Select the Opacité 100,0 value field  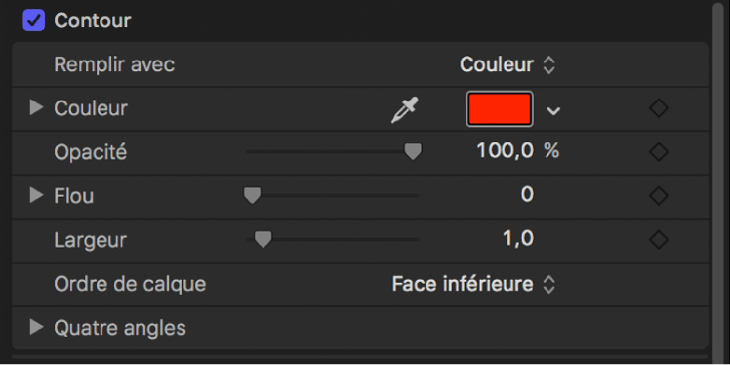[506, 151]
